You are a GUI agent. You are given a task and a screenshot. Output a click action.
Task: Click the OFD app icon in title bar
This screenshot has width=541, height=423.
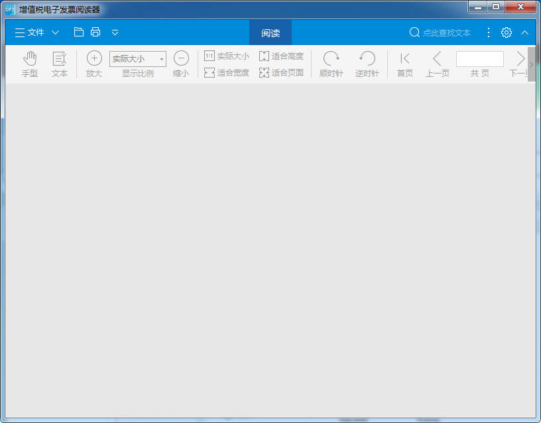point(11,9)
